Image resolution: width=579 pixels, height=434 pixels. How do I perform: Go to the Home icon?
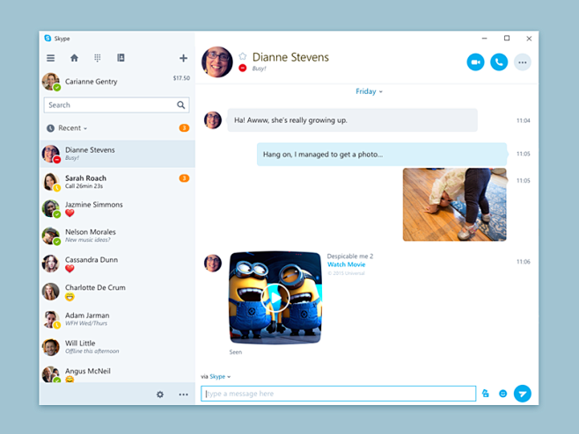(x=74, y=58)
